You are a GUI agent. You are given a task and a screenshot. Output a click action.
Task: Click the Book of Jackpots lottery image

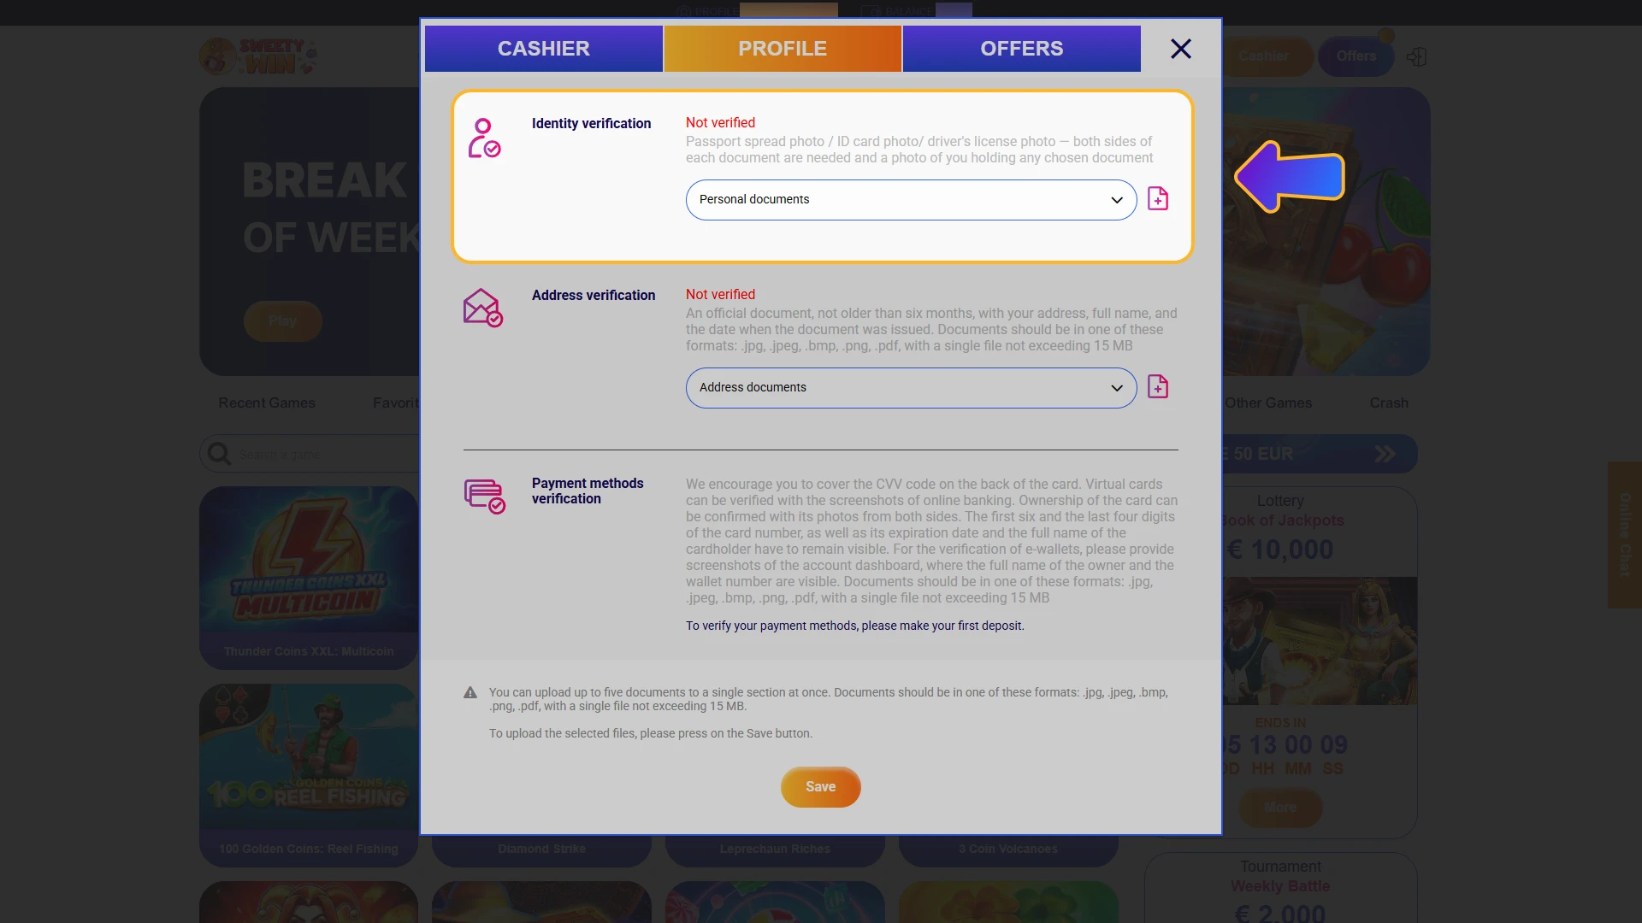[x=1320, y=641]
